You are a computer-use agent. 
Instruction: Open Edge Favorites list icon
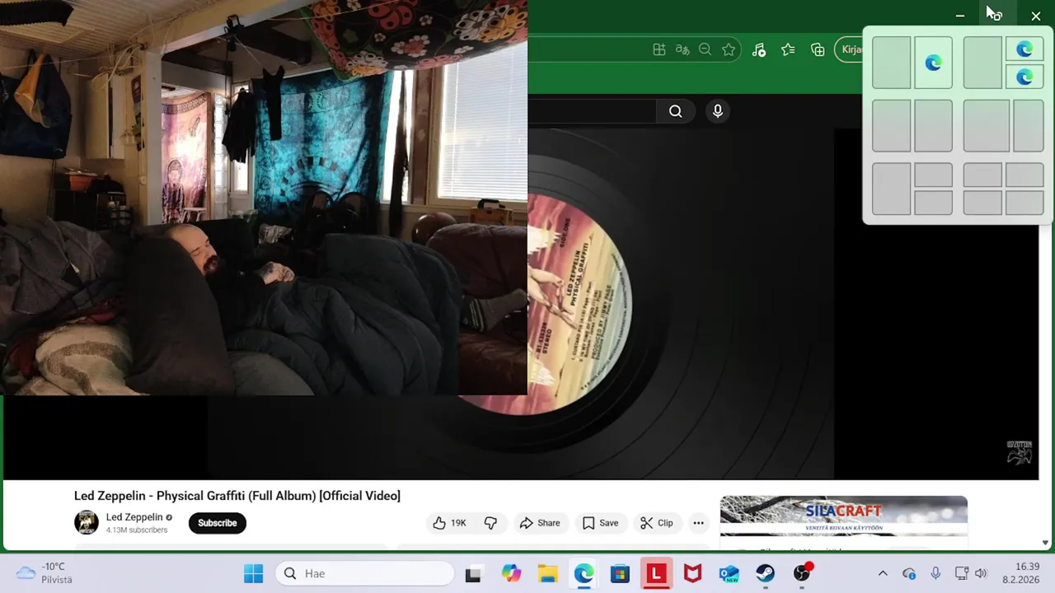[788, 49]
